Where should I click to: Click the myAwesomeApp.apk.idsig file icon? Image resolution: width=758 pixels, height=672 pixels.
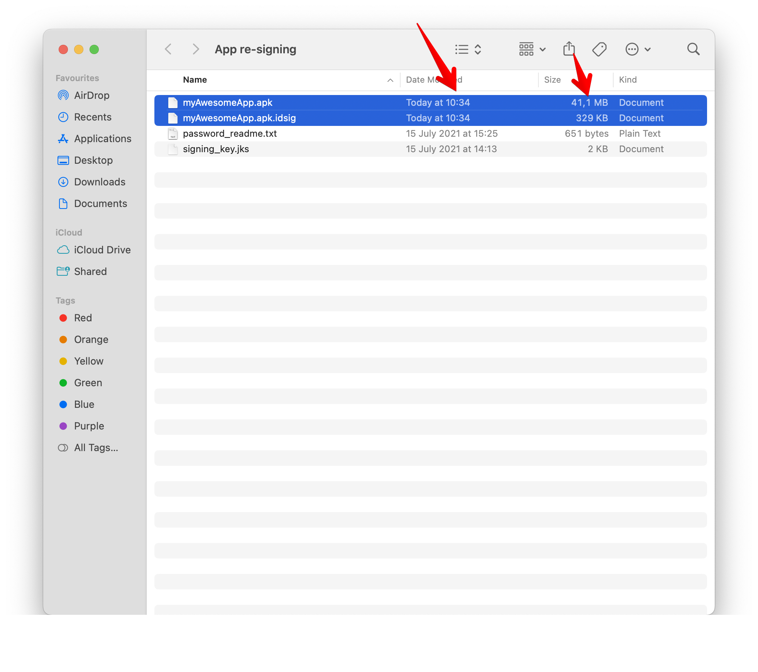[x=173, y=118]
